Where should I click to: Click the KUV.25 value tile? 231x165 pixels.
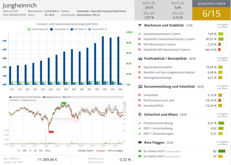pyautogui.click(x=178, y=5)
